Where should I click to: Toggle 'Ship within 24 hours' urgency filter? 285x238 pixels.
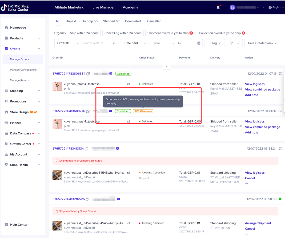84,33
